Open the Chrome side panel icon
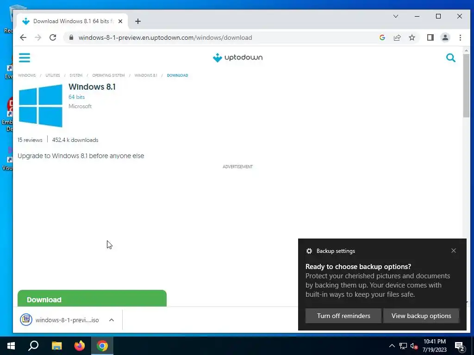This screenshot has height=355, width=474. (430, 37)
